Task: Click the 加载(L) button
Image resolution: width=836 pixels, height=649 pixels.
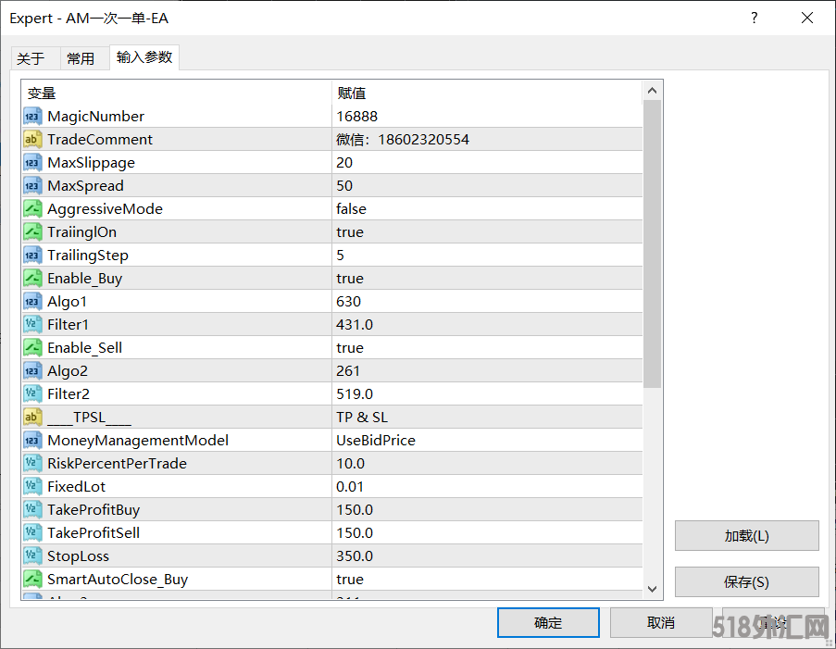Action: [746, 535]
